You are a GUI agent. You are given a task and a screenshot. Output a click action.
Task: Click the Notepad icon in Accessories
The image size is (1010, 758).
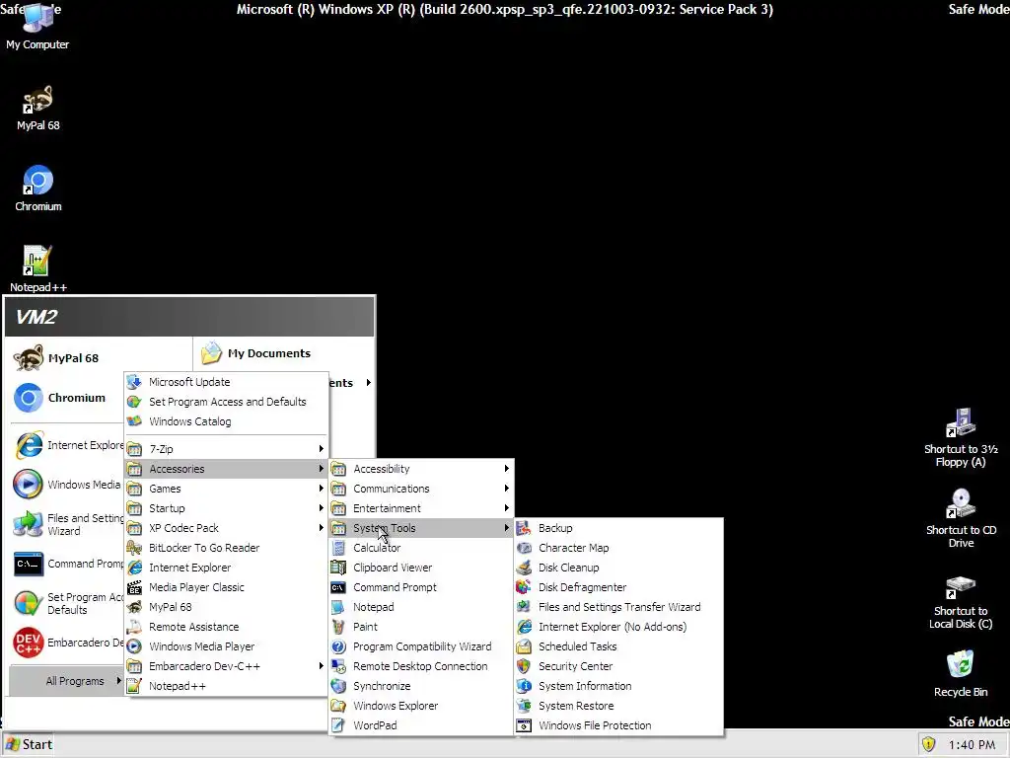click(338, 607)
